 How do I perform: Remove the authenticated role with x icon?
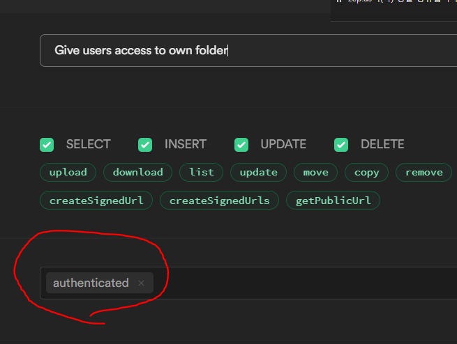click(x=142, y=283)
